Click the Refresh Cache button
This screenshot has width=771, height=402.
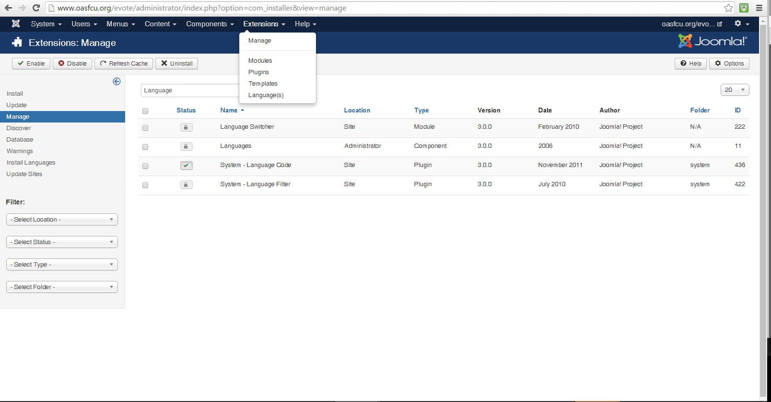pos(124,64)
